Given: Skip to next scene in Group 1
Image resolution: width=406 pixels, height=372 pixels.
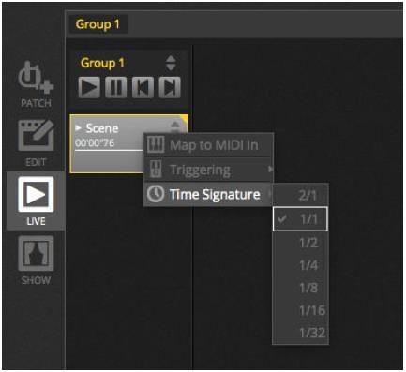Looking at the screenshot, I should coord(170,87).
